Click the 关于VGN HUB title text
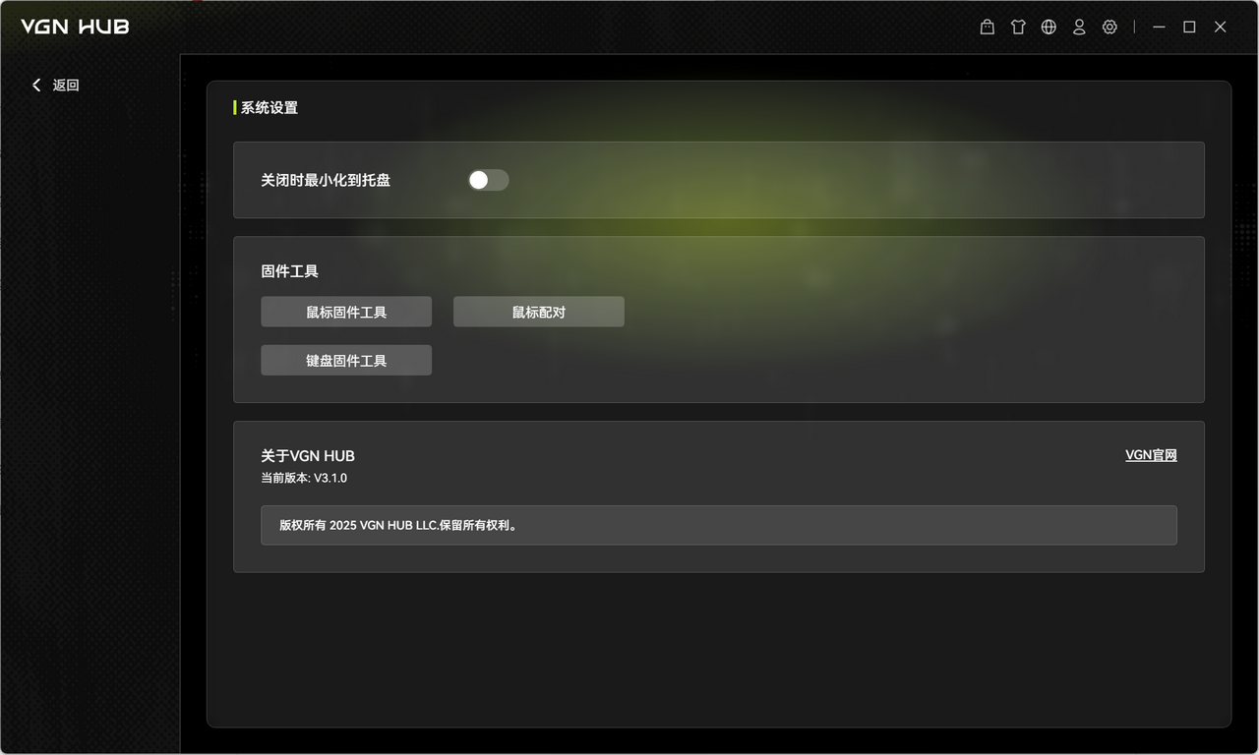Screen dimensions: 1259x755 click(x=308, y=456)
